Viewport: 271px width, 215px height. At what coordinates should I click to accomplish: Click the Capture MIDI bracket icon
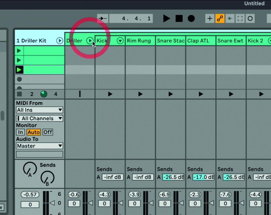[240, 18]
